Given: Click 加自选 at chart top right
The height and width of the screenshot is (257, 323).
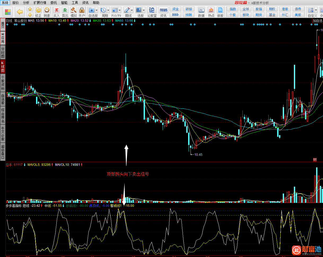Looking at the screenshot, I should (x=317, y=21).
